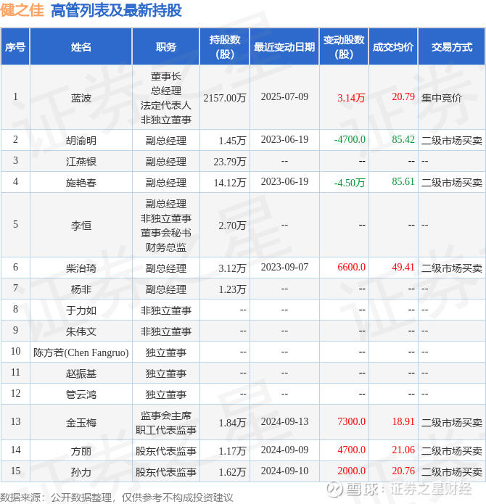Click the 20.76 average price
This screenshot has width=486, height=504.
tap(403, 471)
